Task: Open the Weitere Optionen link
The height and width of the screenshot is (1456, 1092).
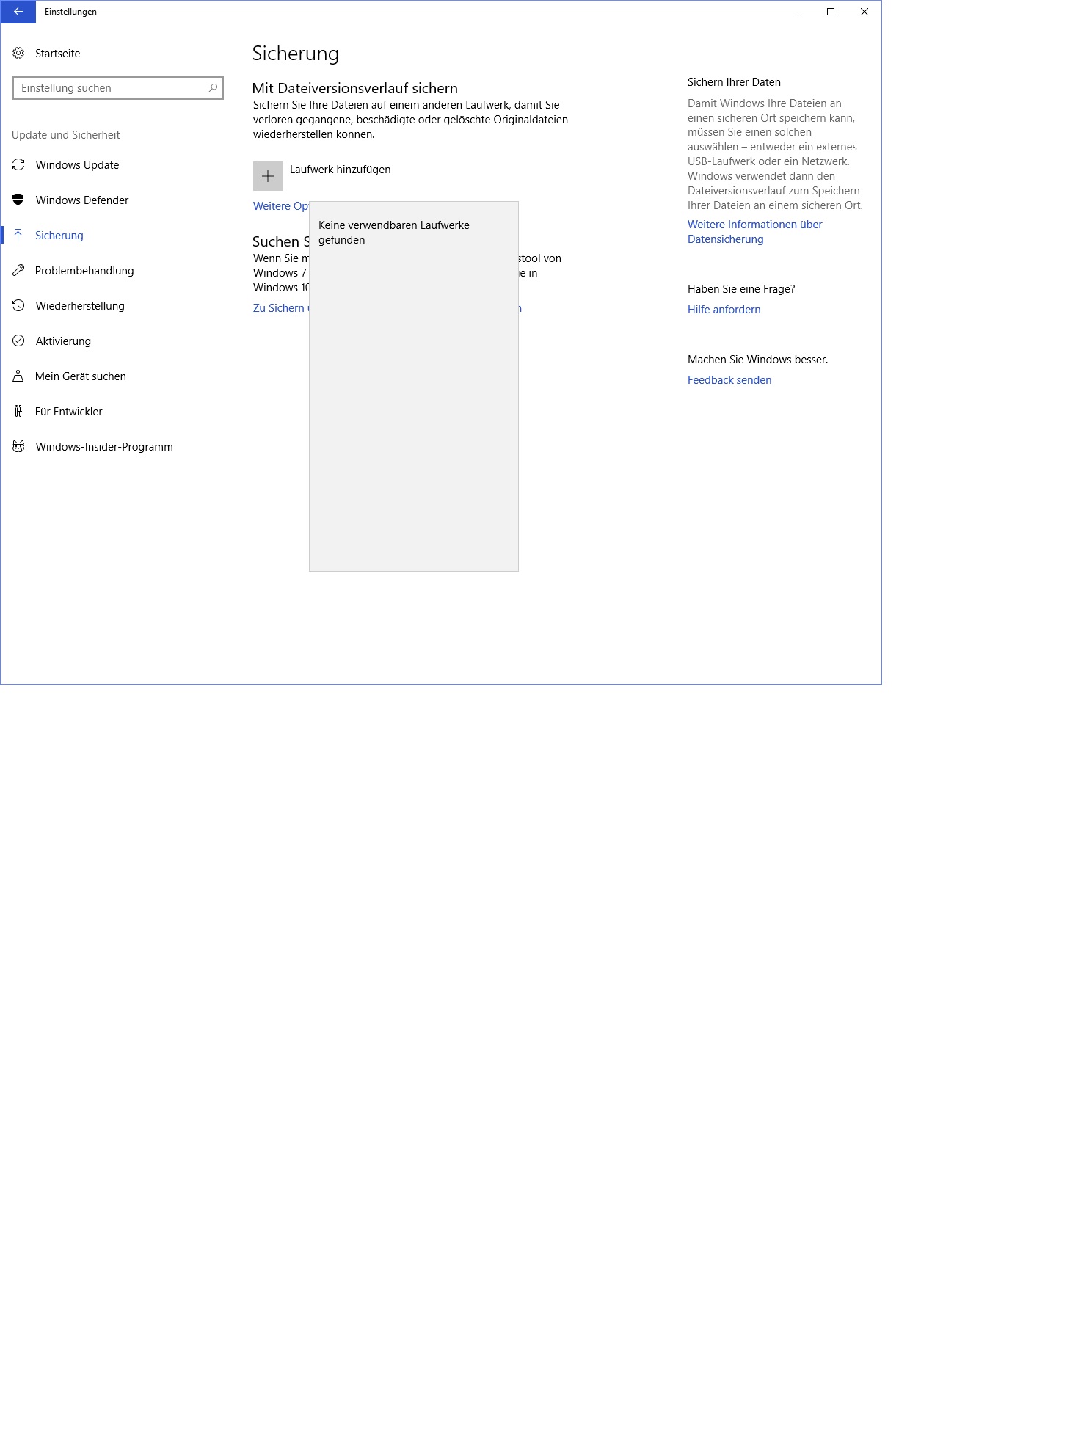Action: click(x=281, y=206)
